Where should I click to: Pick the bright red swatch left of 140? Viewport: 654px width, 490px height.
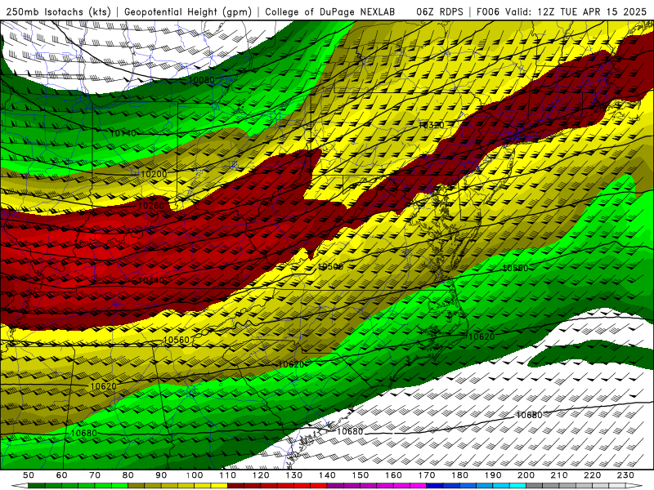(x=319, y=486)
